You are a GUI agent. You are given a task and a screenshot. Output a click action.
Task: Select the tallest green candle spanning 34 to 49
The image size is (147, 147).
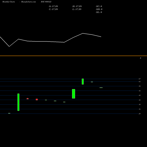pyautogui.click(x=19, y=102)
